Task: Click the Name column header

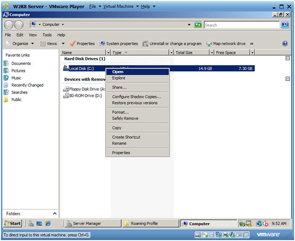Action: 83,52
